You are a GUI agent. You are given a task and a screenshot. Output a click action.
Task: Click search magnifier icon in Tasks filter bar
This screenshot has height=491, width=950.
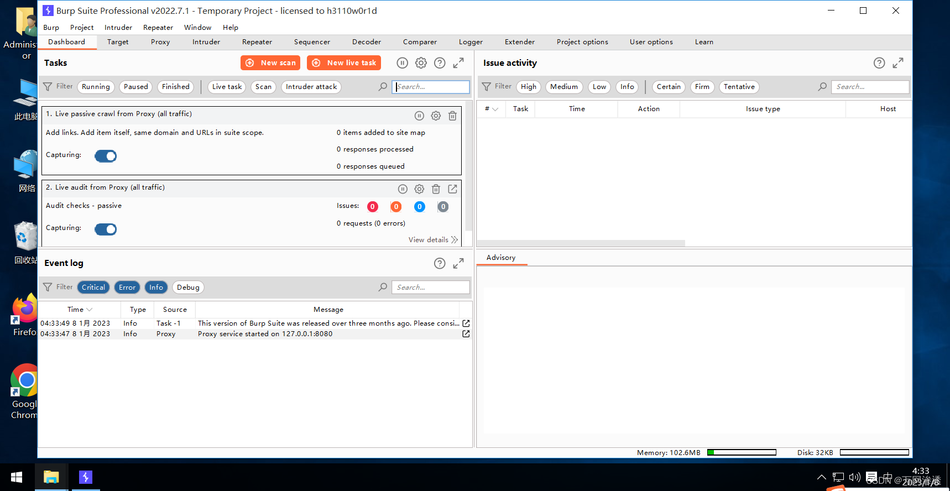[383, 87]
